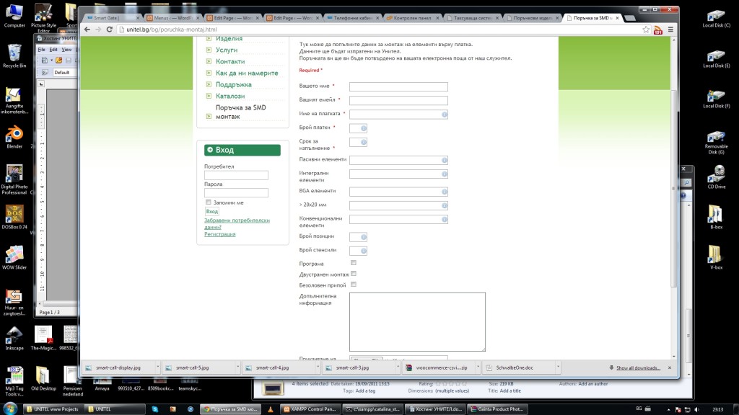Click the Вашето име input field
This screenshot has width=739, height=415.
click(398, 86)
